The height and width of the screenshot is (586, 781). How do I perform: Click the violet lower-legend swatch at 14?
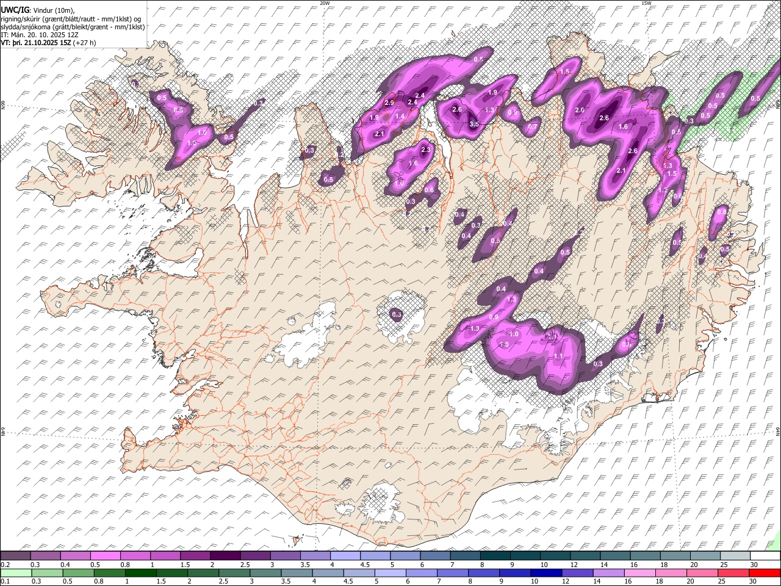[608, 573]
